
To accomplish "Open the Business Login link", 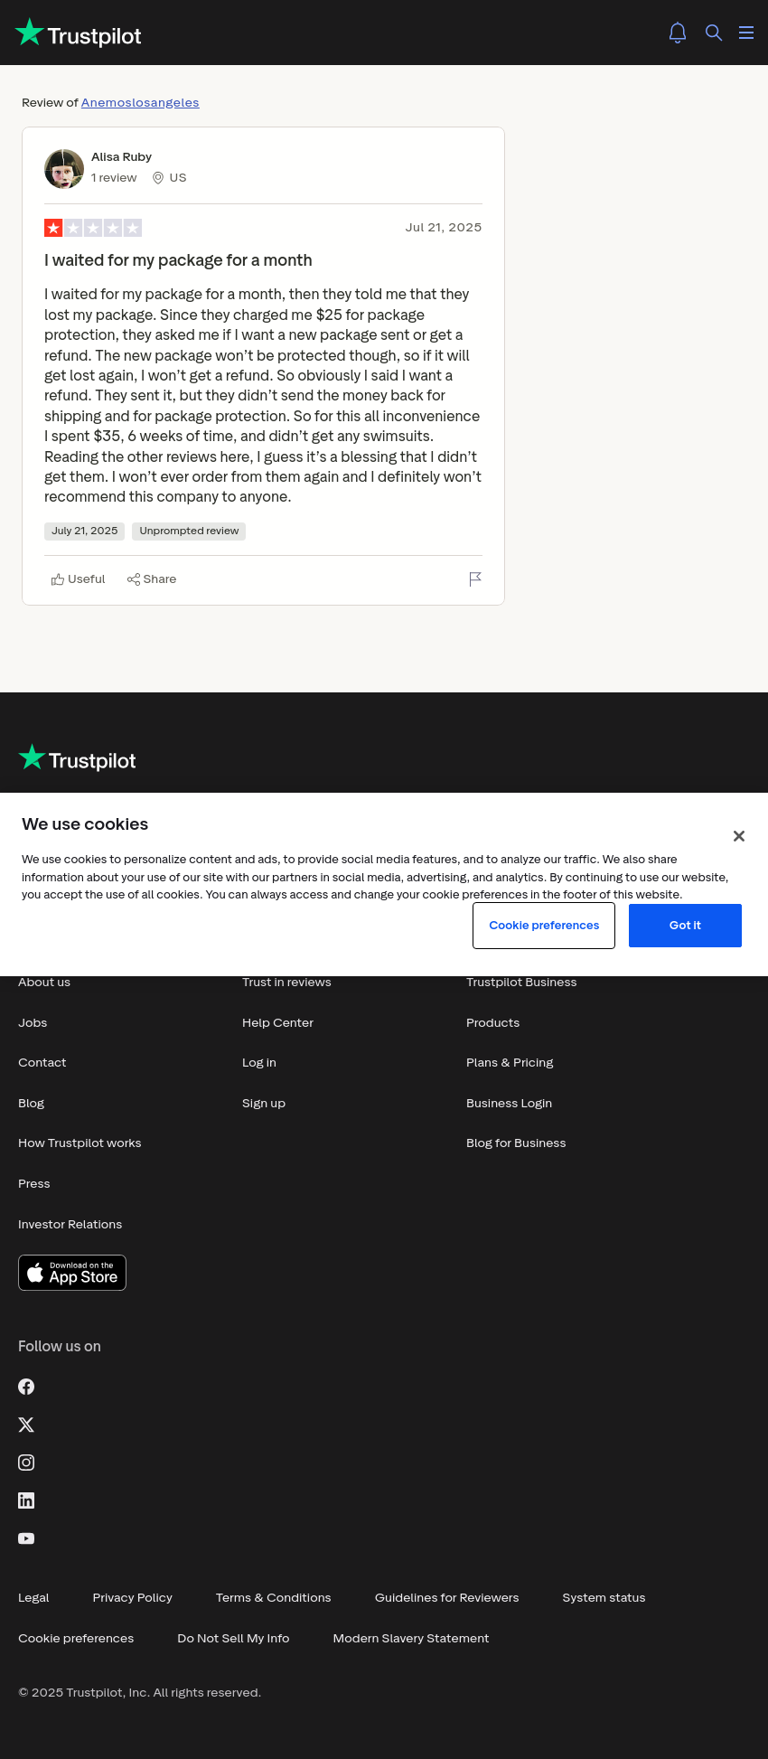I will click(510, 1104).
